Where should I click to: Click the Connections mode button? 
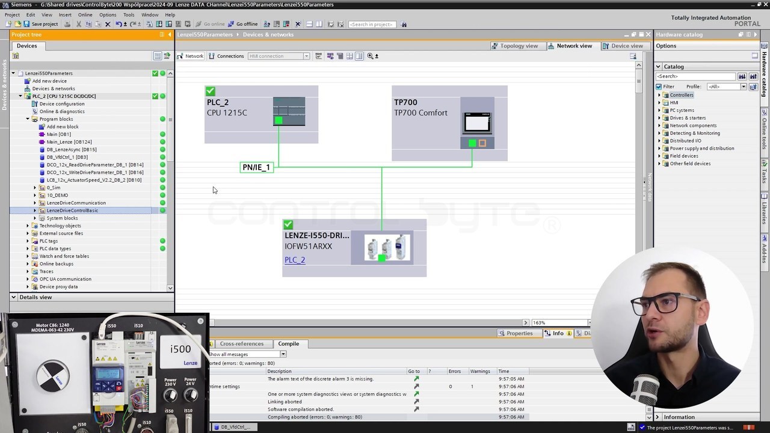click(226, 56)
